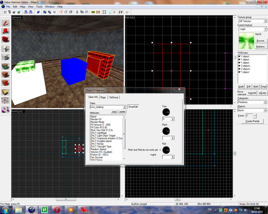
Task: Select the Rotation Speed attribute
Action: (98, 149)
